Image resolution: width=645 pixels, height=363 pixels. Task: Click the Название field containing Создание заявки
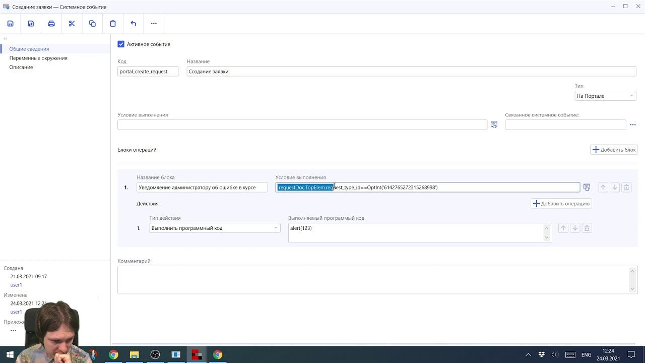click(411, 72)
